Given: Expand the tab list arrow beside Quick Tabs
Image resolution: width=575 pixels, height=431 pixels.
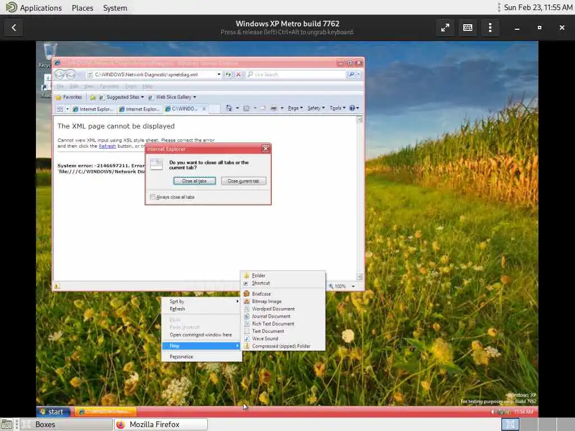Looking at the screenshot, I should coord(67,109).
